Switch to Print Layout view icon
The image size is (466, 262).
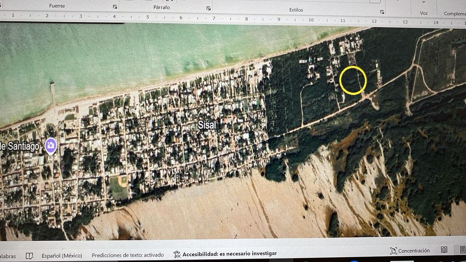tap(462, 250)
